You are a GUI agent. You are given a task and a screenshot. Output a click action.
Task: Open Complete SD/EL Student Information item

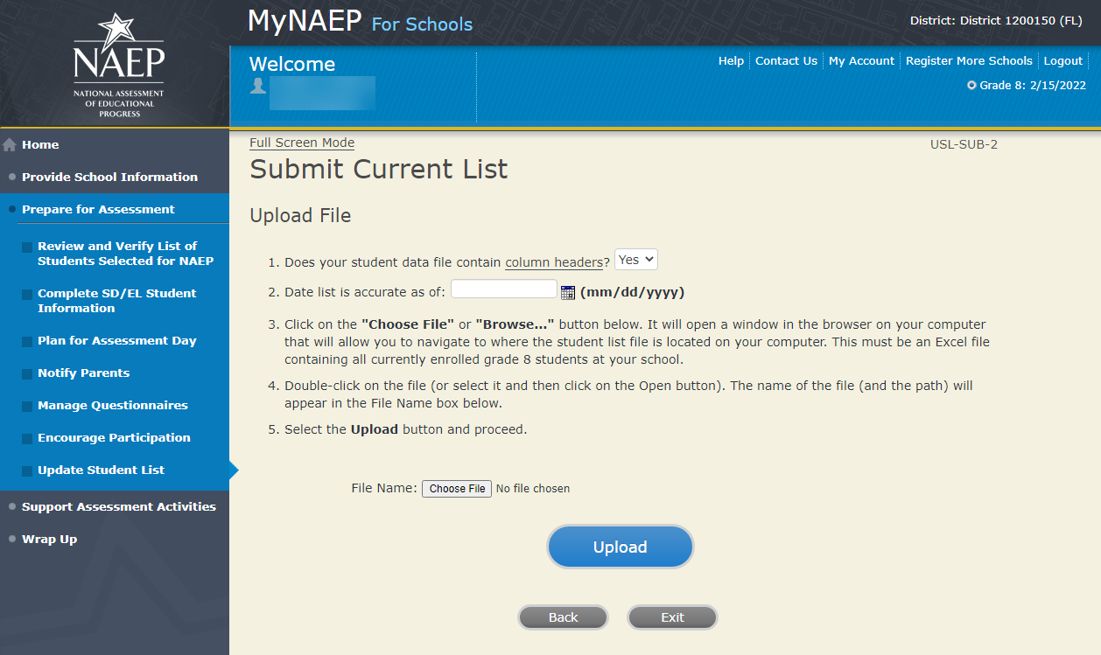click(x=116, y=301)
